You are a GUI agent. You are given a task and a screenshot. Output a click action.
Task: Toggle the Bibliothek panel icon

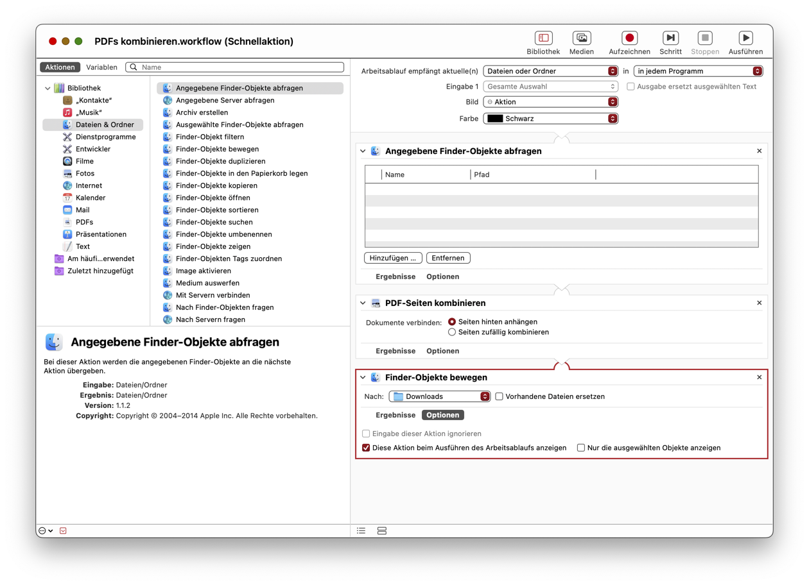point(543,38)
